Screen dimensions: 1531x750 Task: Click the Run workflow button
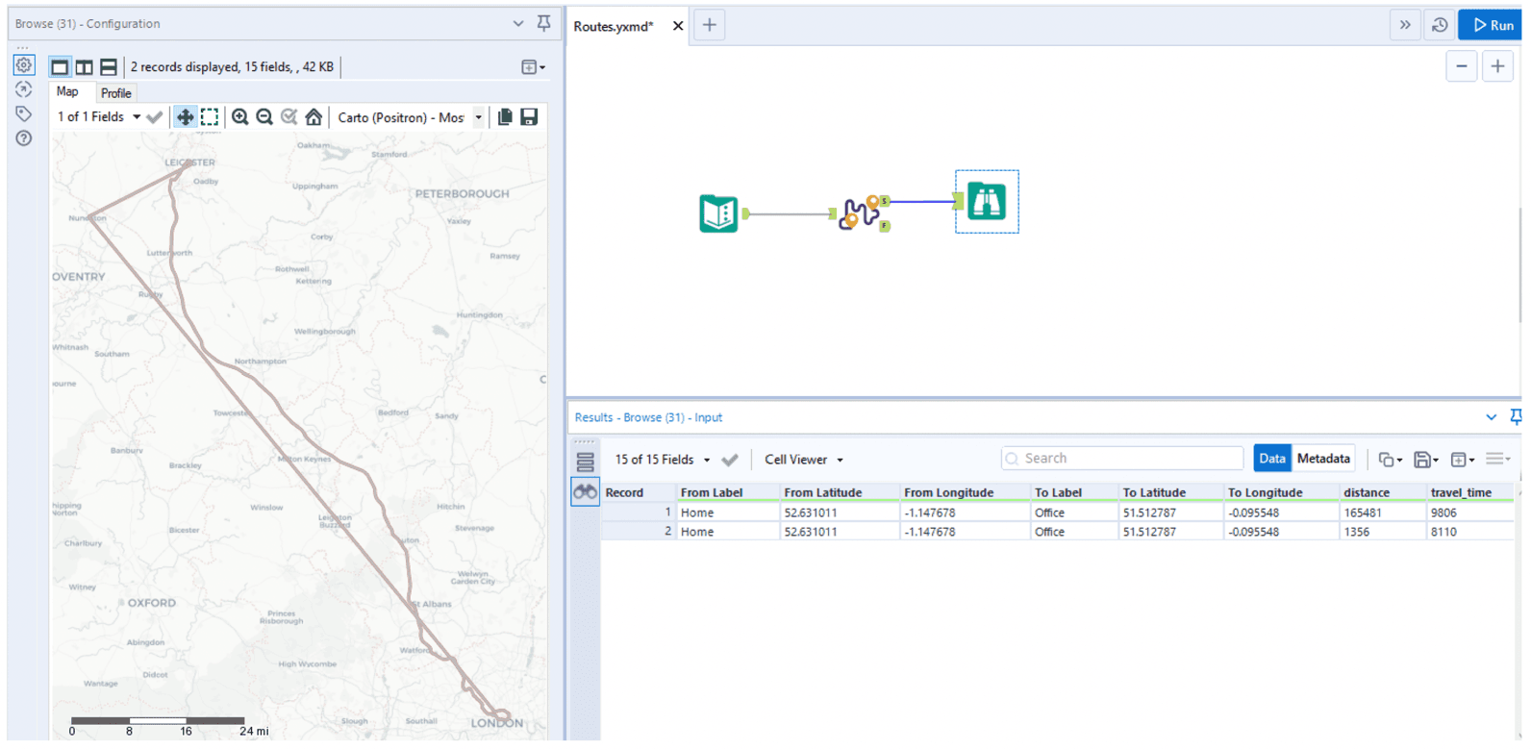1493,25
